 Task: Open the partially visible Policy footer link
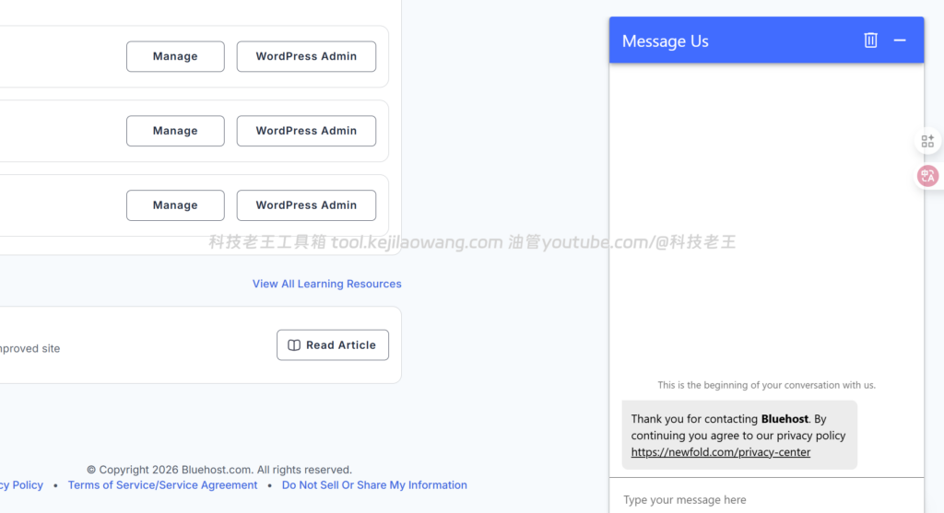21,485
